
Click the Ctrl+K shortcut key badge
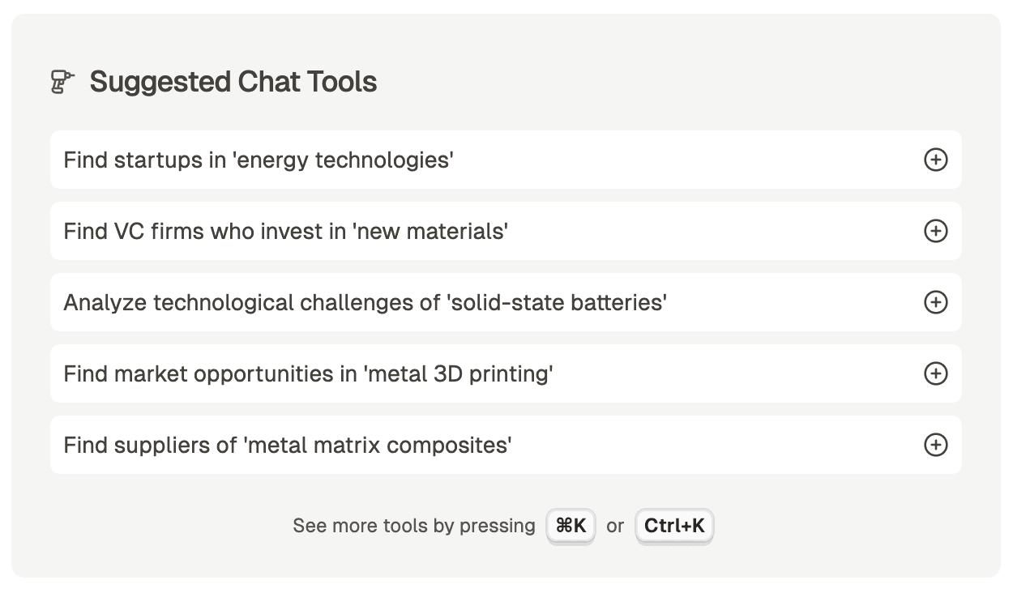coord(674,526)
